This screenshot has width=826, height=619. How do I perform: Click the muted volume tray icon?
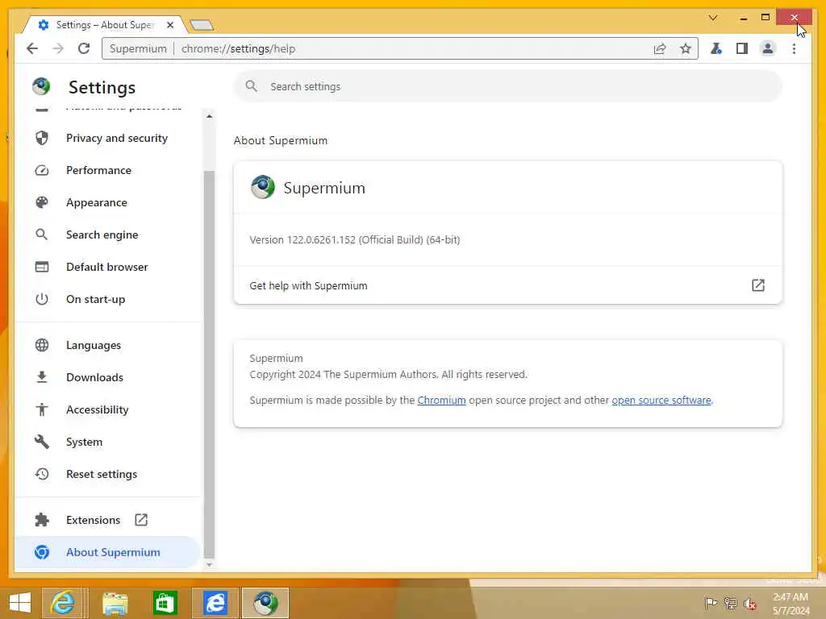[x=749, y=603]
